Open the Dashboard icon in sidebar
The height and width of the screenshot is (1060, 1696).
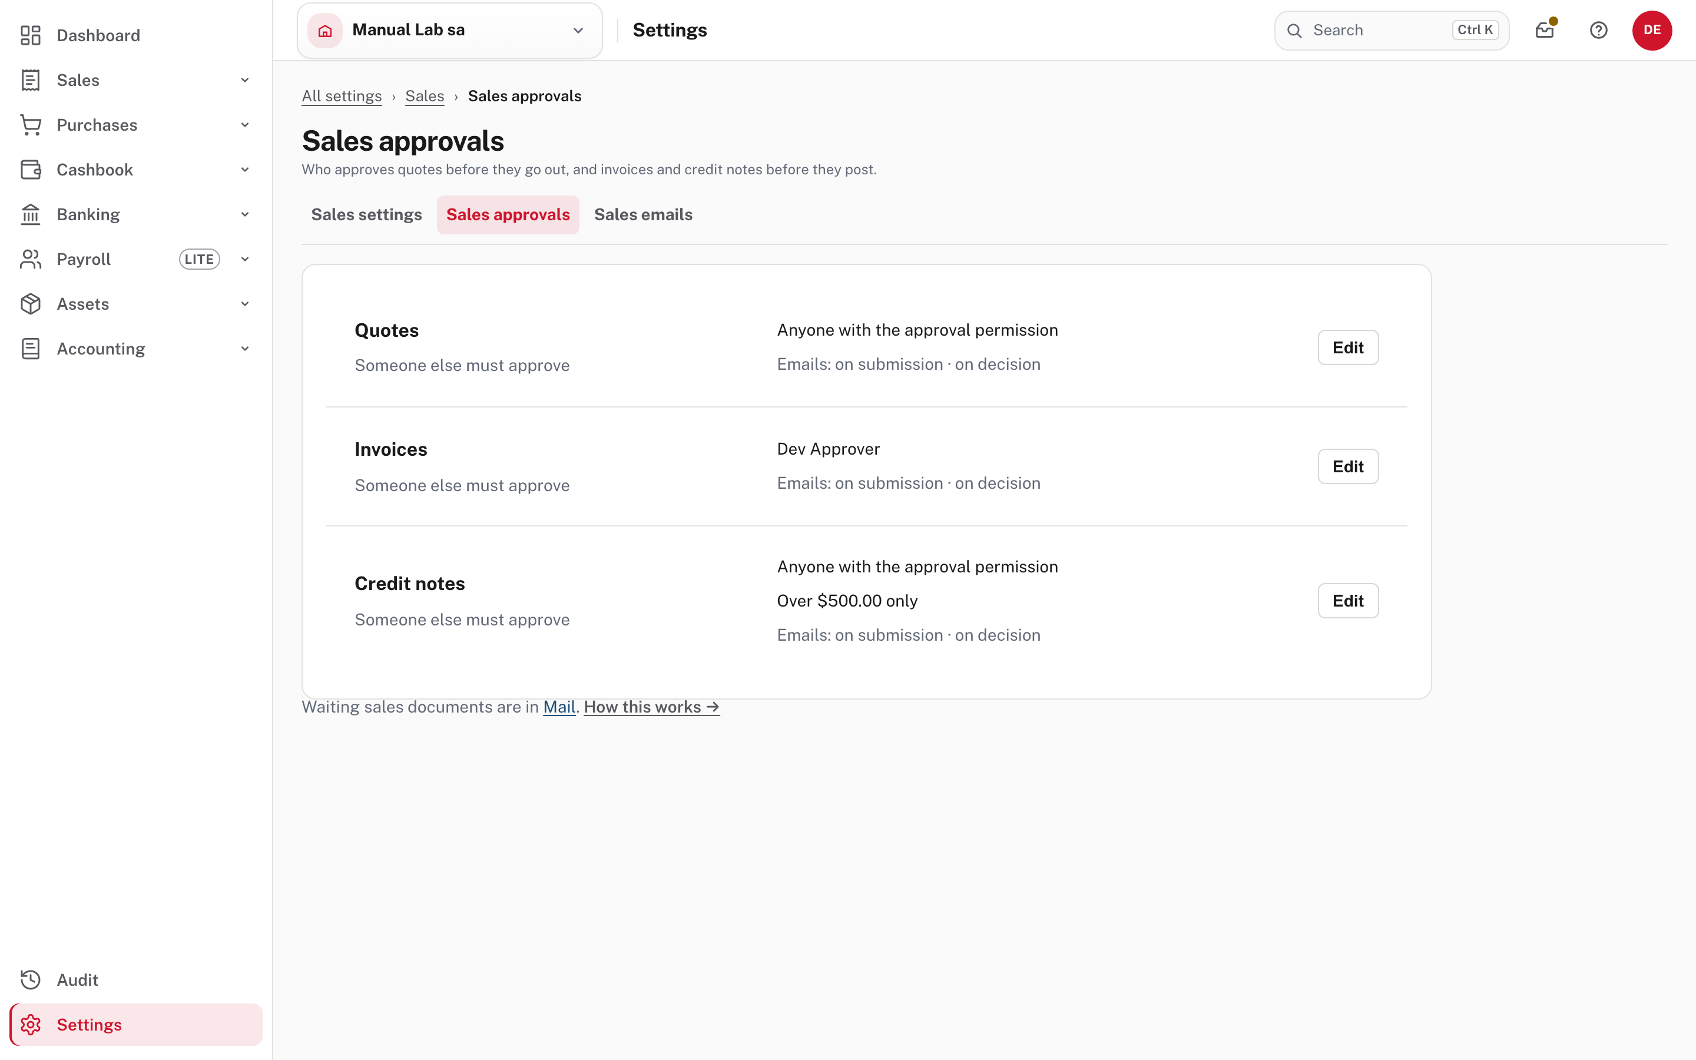30,36
